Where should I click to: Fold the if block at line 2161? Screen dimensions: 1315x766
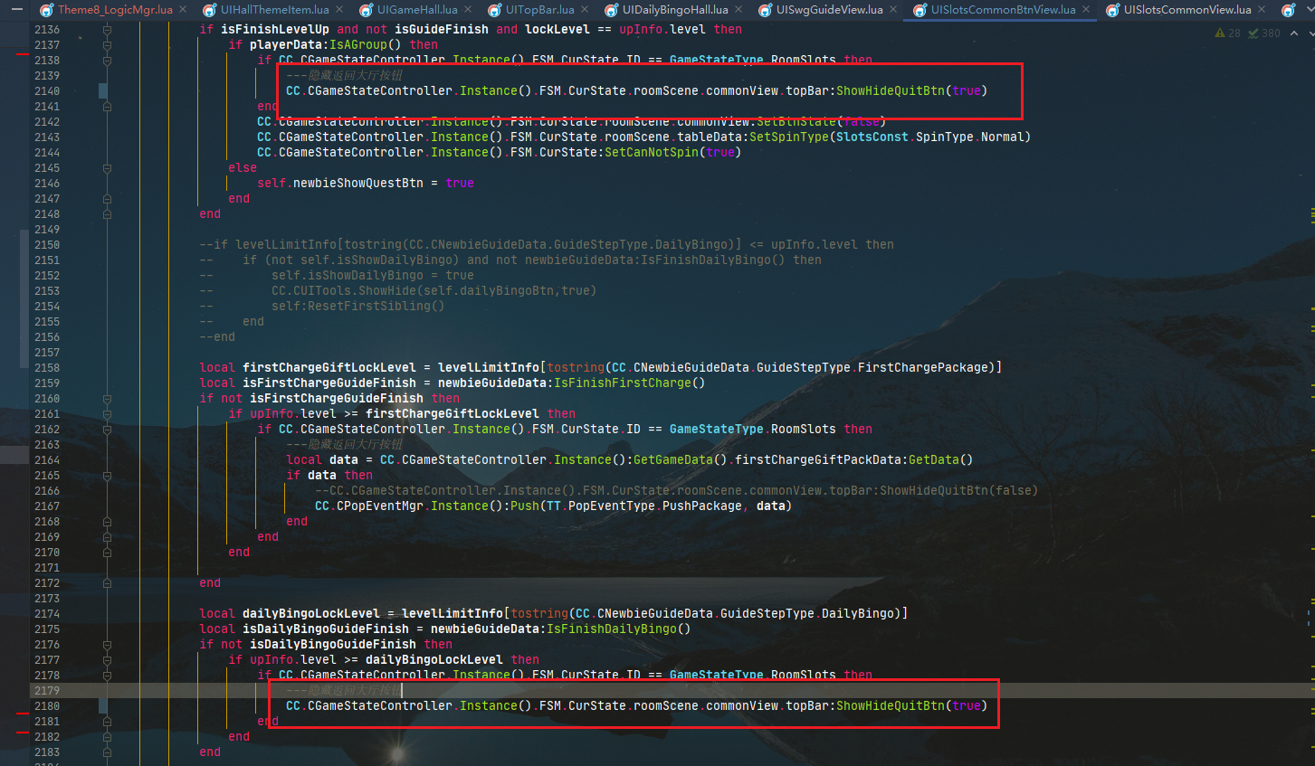107,414
